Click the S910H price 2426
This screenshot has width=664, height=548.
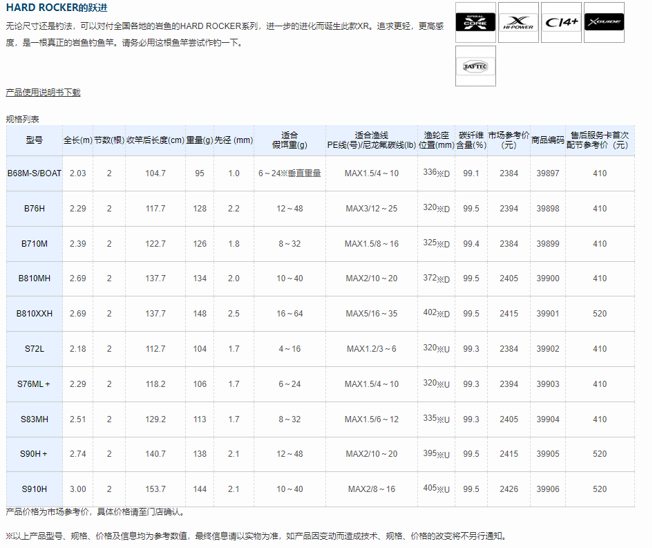(509, 489)
